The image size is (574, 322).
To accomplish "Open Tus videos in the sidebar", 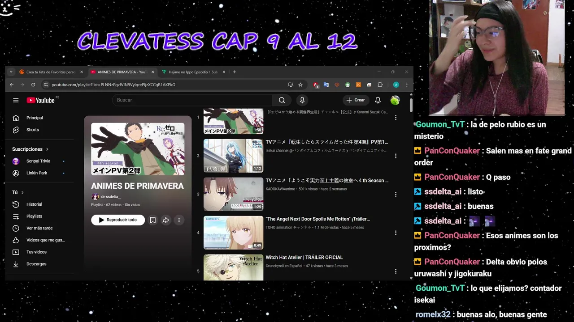I will pyautogui.click(x=36, y=252).
